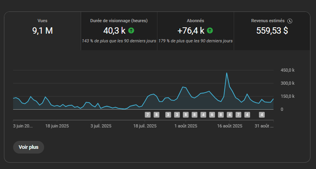The image size is (316, 169).
Task: Click the '1 août 2025' axis date label
Action: (x=186, y=126)
